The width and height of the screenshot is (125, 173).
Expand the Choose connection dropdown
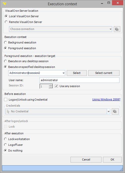pyautogui.click(x=110, y=29)
